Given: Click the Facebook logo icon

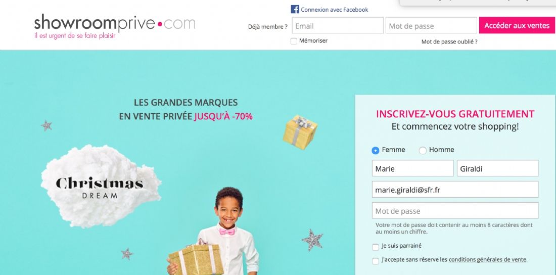Looking at the screenshot, I should 295,9.
